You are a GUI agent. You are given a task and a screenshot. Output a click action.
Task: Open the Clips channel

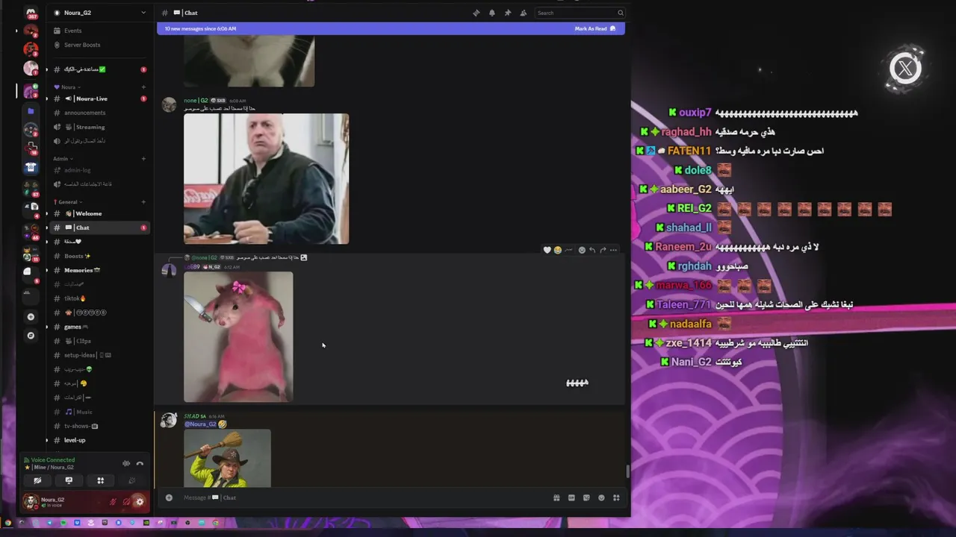tap(99, 341)
